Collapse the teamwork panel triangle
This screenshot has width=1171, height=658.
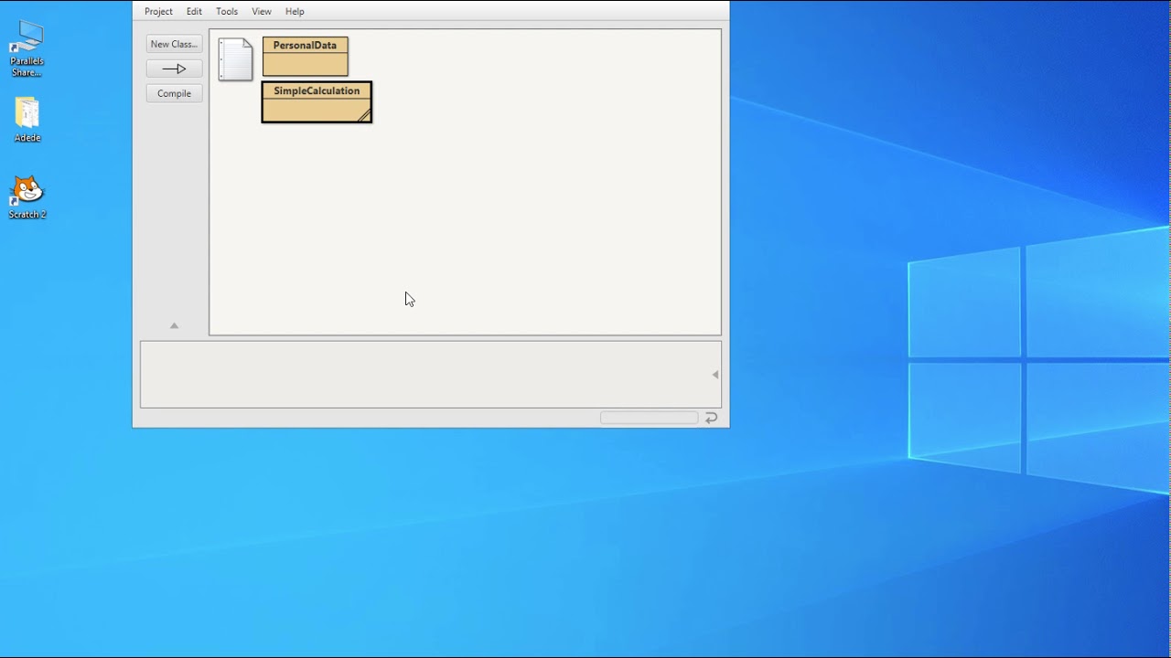click(174, 325)
